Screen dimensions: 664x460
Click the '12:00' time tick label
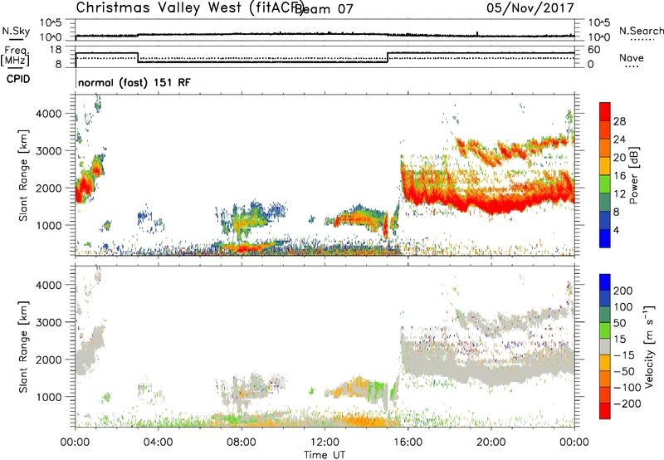click(325, 443)
